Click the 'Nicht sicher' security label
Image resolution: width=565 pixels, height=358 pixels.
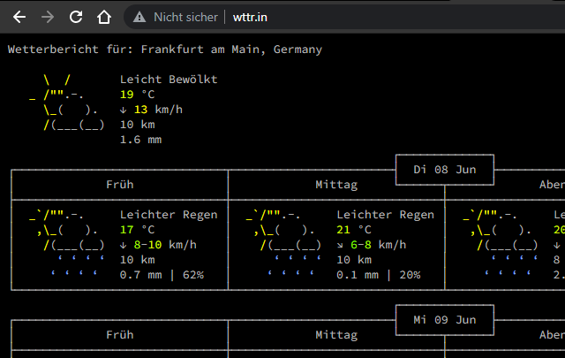(185, 17)
